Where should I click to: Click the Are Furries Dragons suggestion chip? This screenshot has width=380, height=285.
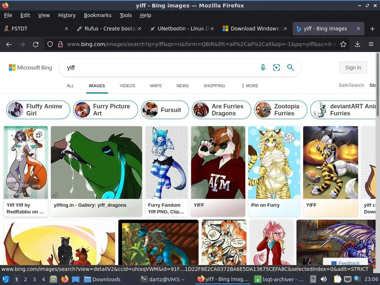pos(221,110)
